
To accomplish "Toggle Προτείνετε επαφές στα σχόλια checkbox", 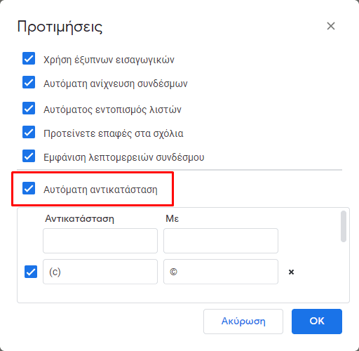I will 29,132.
